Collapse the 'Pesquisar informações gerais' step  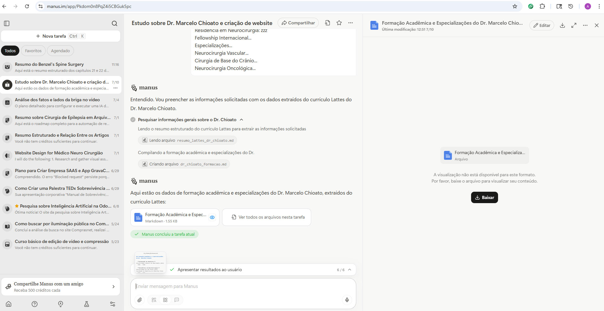pyautogui.click(x=241, y=120)
